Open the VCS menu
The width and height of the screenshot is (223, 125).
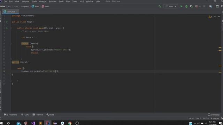click(82, 1)
